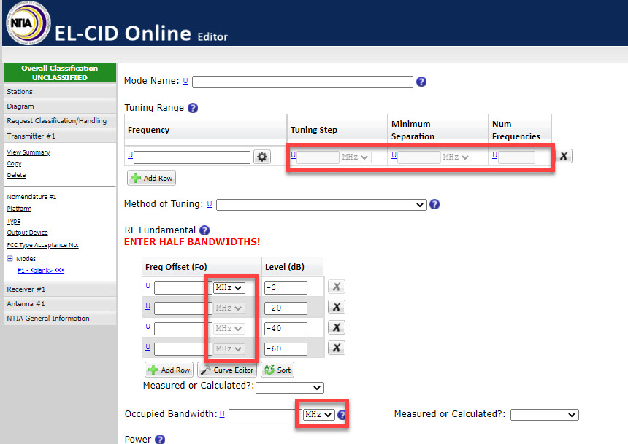Sort the RF Fundamental rows

click(x=277, y=370)
